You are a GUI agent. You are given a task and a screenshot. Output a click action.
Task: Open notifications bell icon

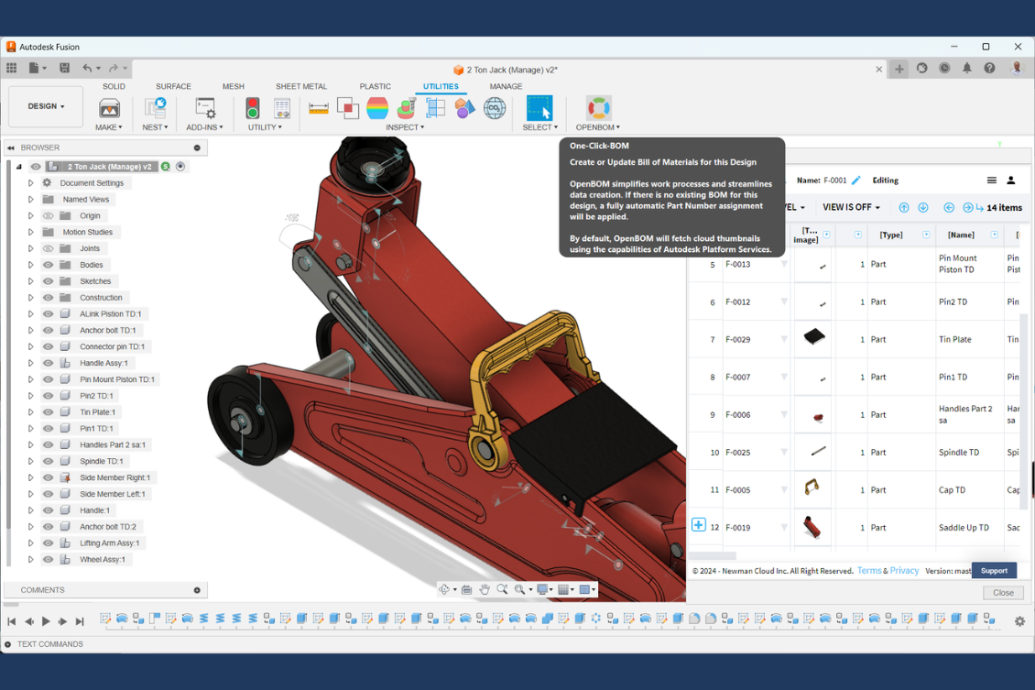[x=966, y=68]
